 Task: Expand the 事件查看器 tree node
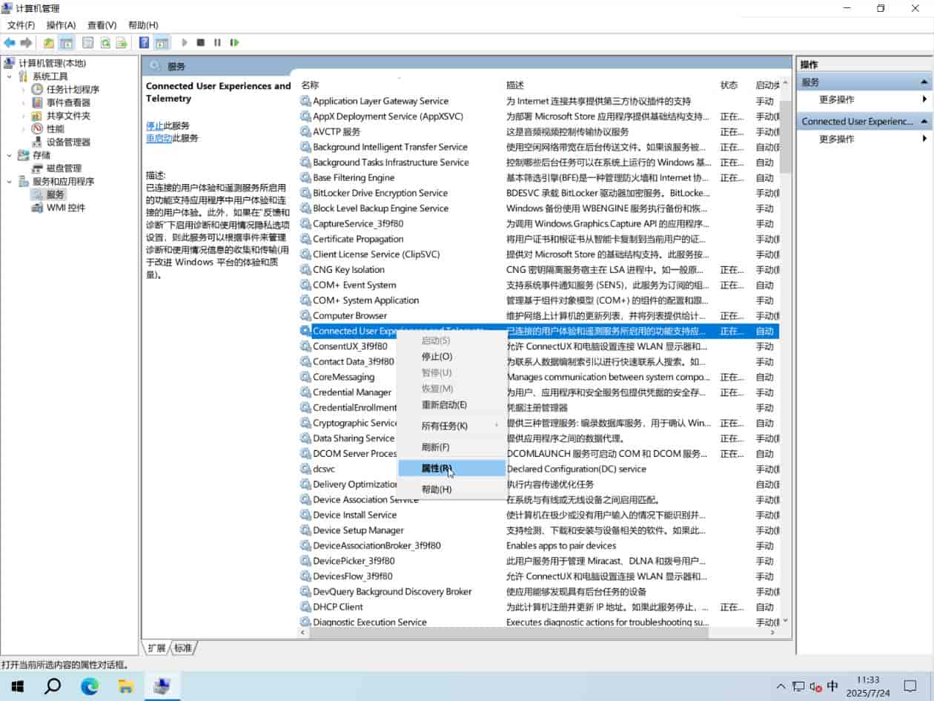[x=23, y=103]
